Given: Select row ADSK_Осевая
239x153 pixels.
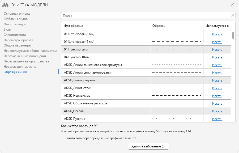Looking at the screenshot, I should pos(146,111).
